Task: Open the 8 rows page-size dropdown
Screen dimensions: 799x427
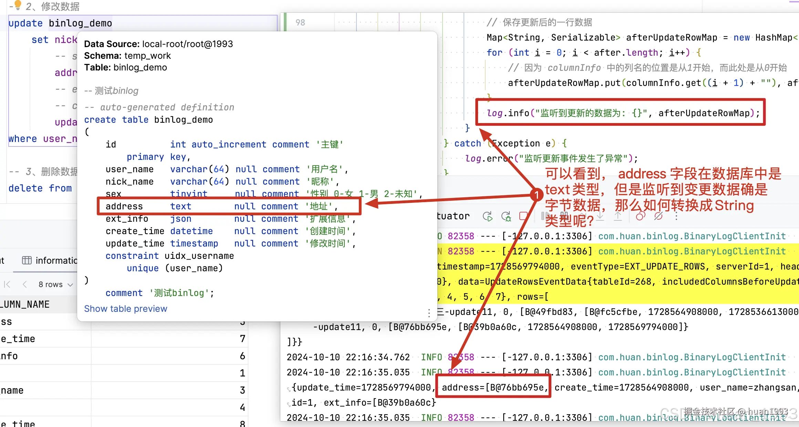Action: (x=55, y=284)
